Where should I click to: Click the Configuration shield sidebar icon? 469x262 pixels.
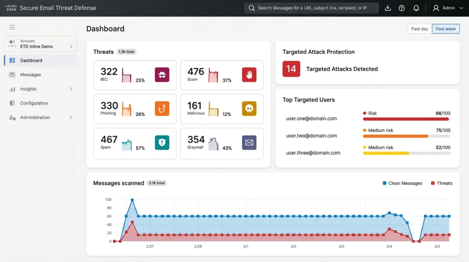[12, 103]
